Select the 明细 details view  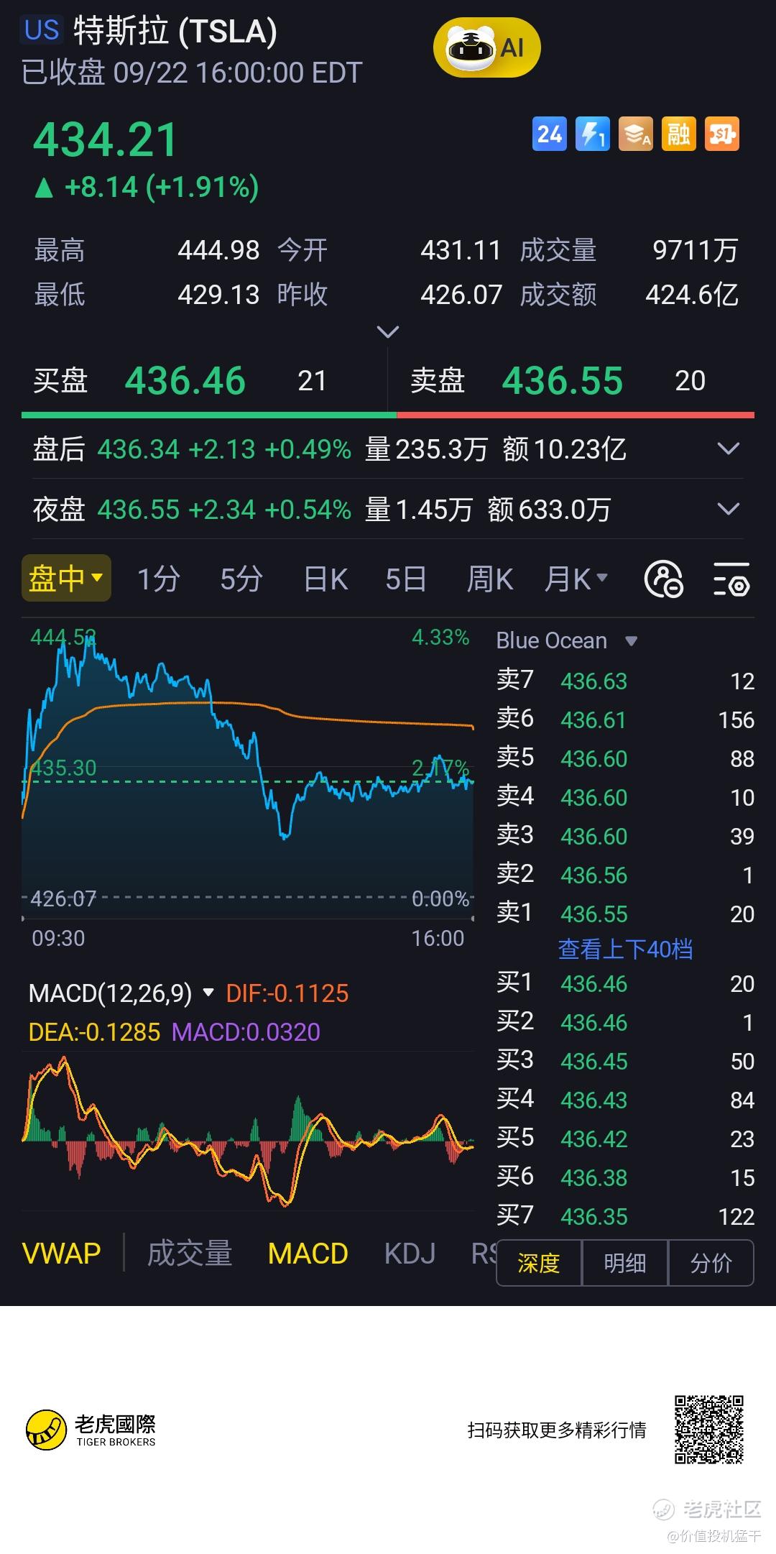point(625,1263)
